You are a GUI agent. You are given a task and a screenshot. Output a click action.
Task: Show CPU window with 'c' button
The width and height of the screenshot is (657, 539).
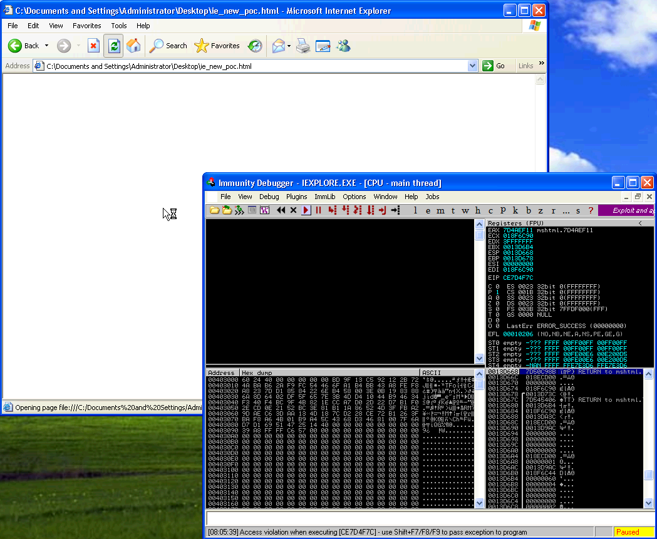tap(490, 210)
